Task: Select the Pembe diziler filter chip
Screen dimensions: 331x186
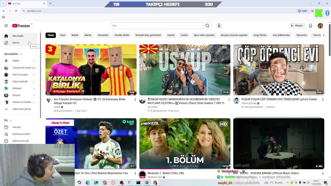Action: 122,35
